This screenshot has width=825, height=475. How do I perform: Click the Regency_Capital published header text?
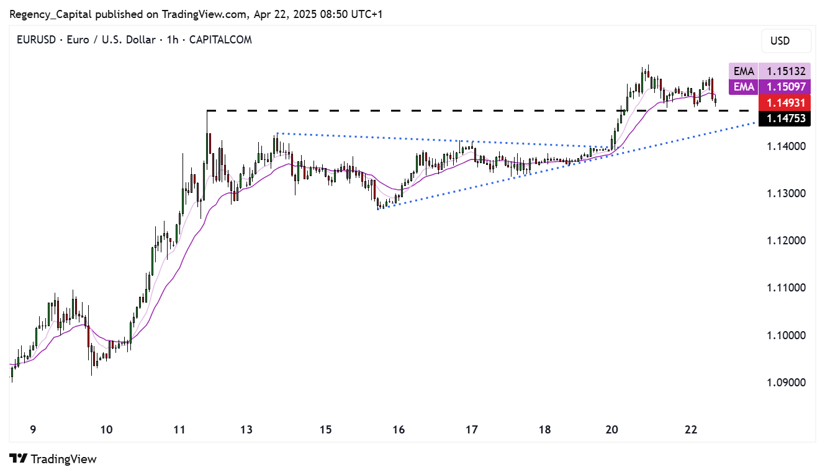click(x=196, y=14)
